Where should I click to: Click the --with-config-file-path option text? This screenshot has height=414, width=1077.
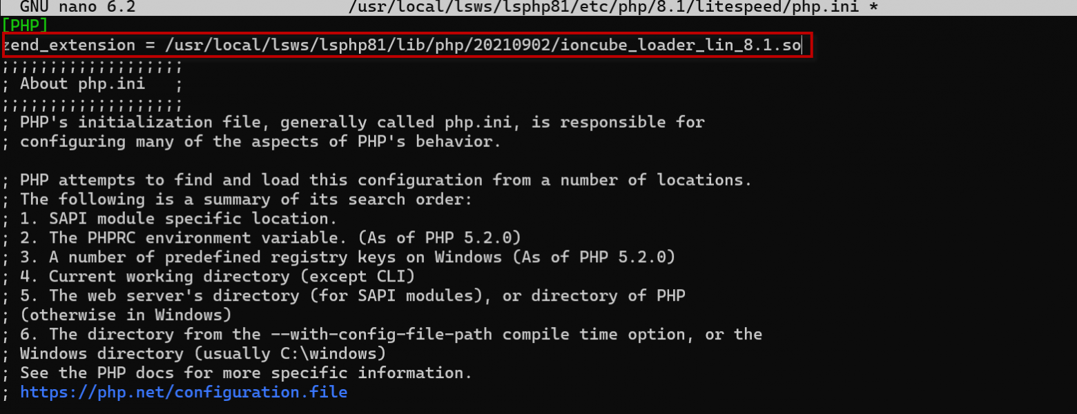coord(377,335)
